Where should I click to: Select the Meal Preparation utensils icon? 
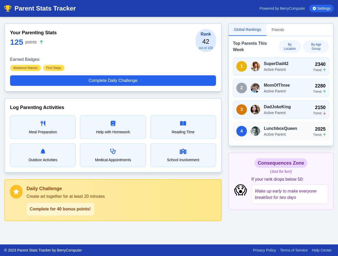click(x=43, y=123)
